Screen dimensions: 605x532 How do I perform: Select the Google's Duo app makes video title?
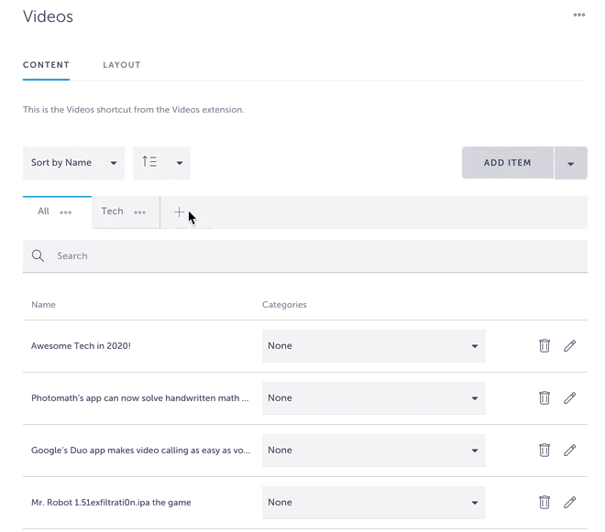click(x=141, y=451)
